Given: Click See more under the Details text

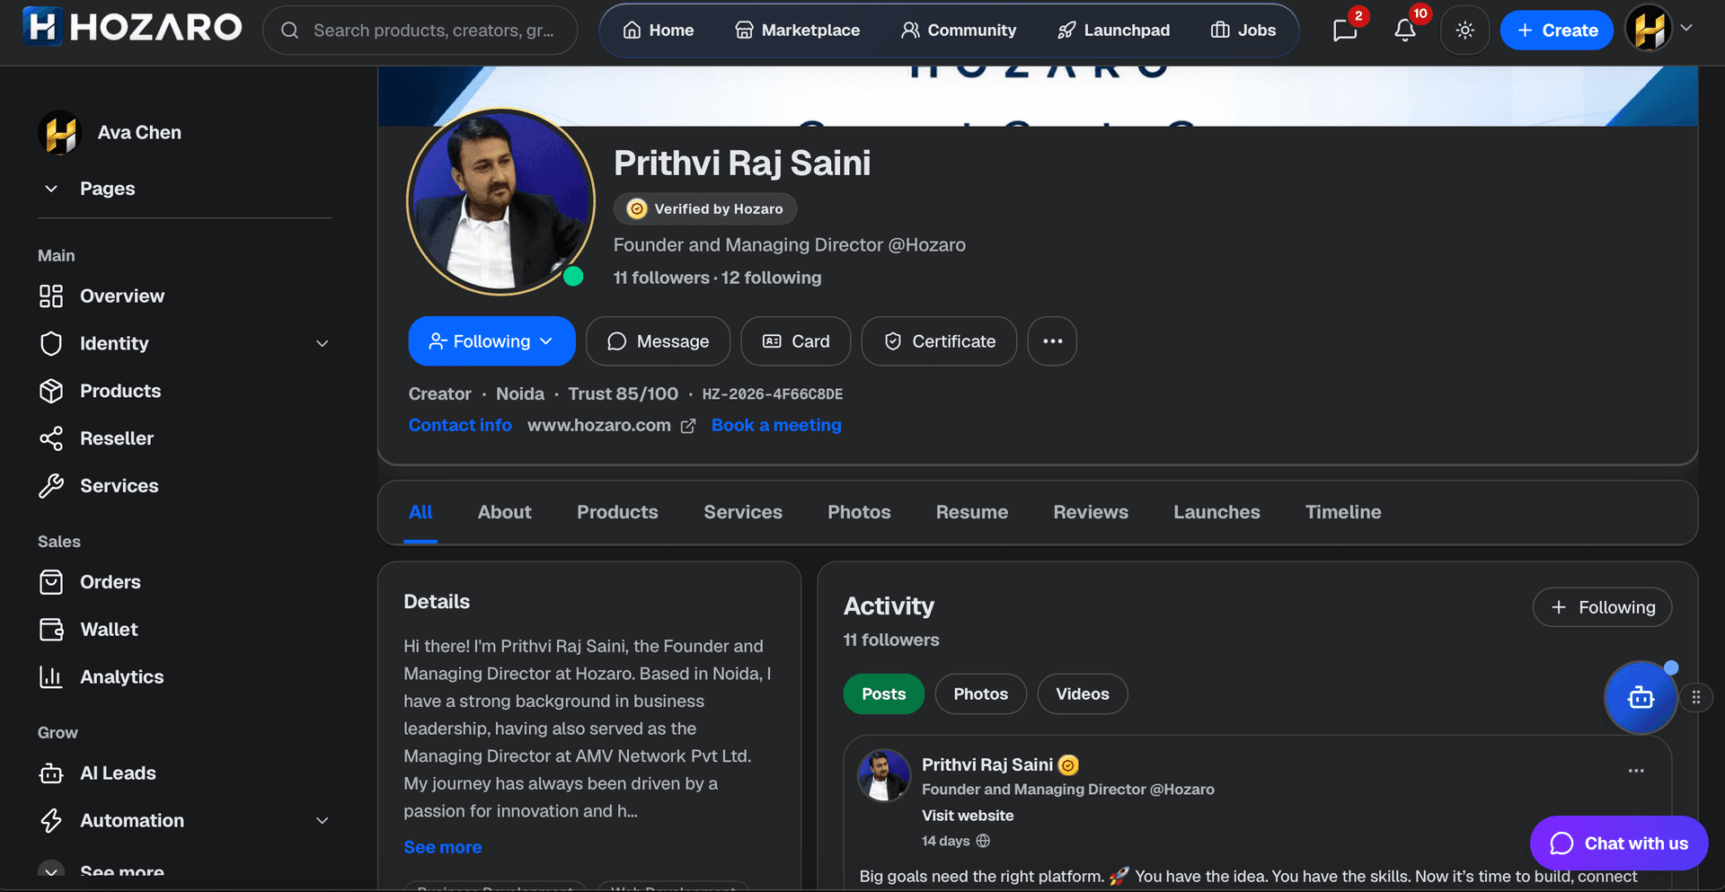Looking at the screenshot, I should click(x=442, y=847).
